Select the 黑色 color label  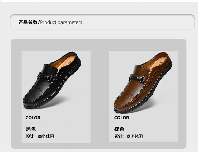(x=31, y=129)
